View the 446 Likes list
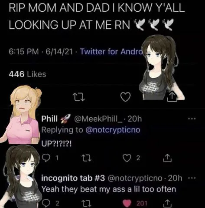 pos(27,74)
